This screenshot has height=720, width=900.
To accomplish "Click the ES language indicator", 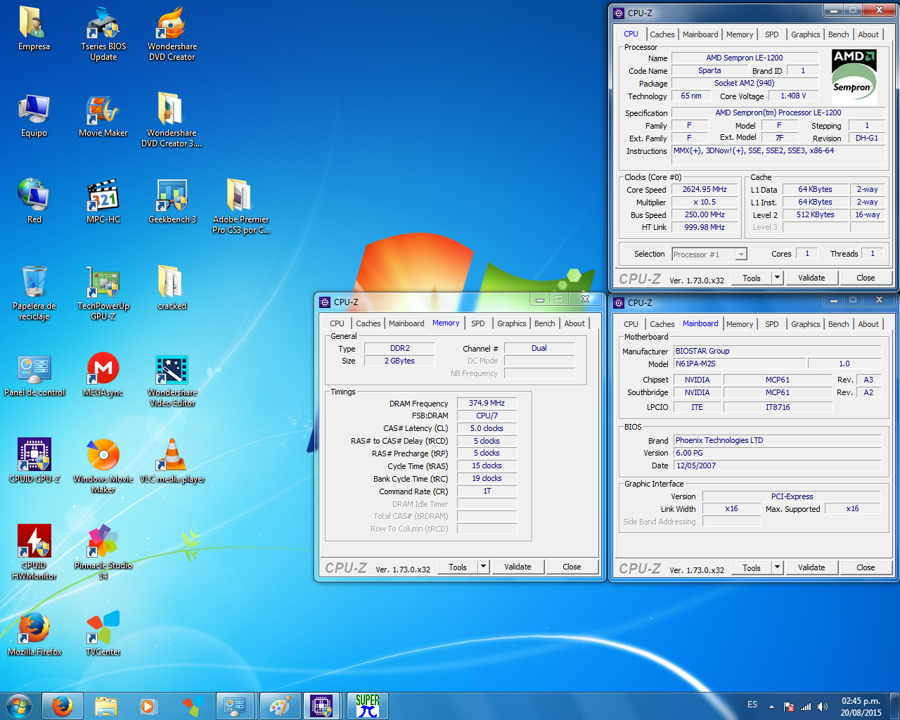I will [x=752, y=705].
